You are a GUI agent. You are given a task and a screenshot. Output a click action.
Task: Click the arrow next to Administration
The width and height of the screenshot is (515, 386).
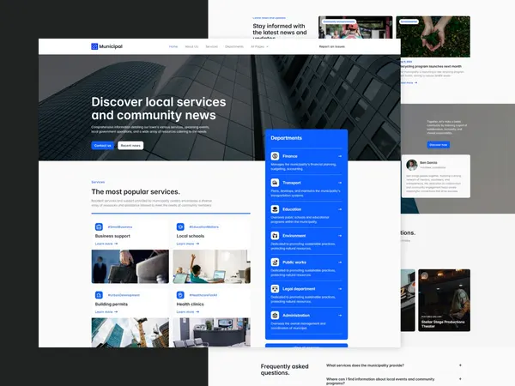click(340, 316)
